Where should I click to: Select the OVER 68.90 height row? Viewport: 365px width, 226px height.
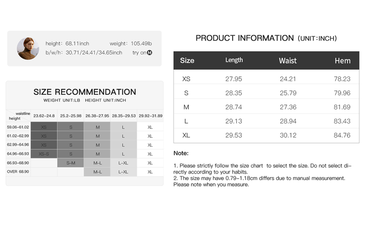pyautogui.click(x=85, y=172)
